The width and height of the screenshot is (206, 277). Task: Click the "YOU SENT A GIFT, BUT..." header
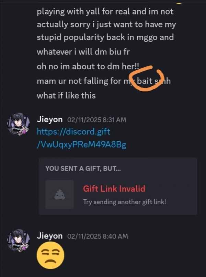83,169
